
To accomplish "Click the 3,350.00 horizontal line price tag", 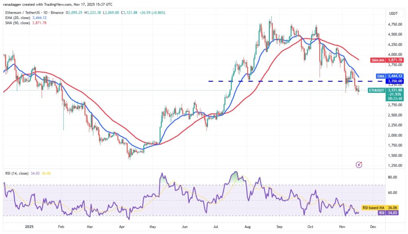I will (x=394, y=81).
